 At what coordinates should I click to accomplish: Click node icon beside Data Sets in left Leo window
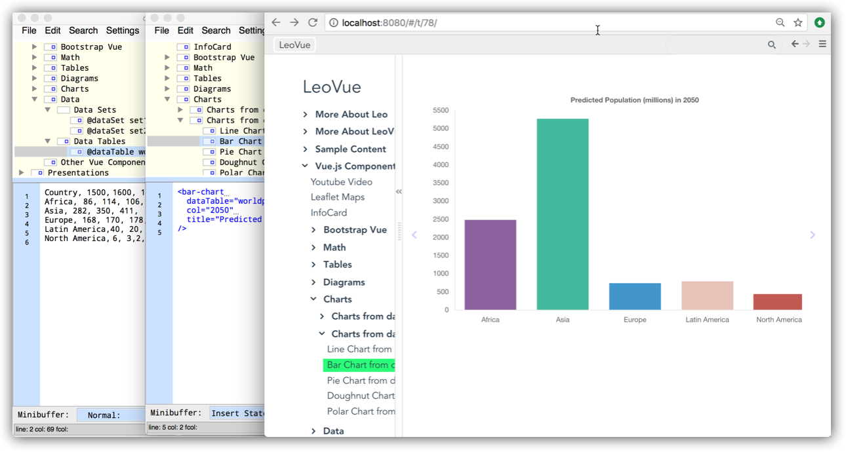[x=64, y=110]
